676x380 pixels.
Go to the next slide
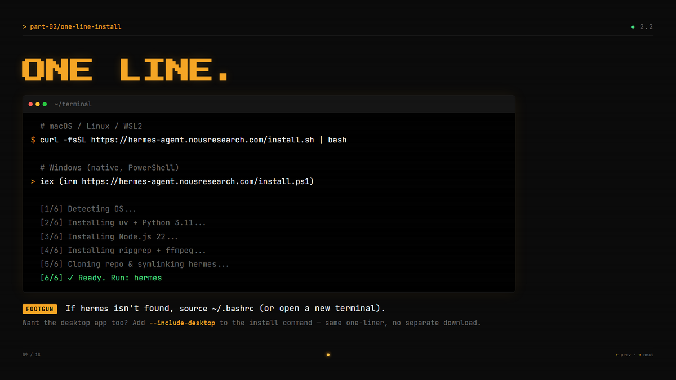(646, 355)
